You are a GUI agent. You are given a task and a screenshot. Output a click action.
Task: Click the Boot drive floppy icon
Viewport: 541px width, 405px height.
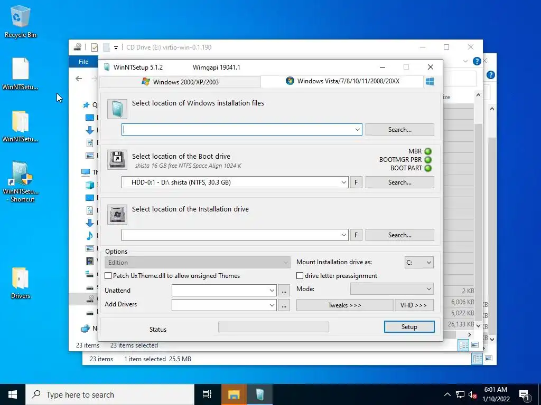[117, 159]
